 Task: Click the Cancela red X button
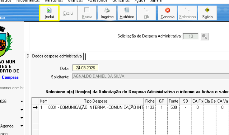coord(167,13)
